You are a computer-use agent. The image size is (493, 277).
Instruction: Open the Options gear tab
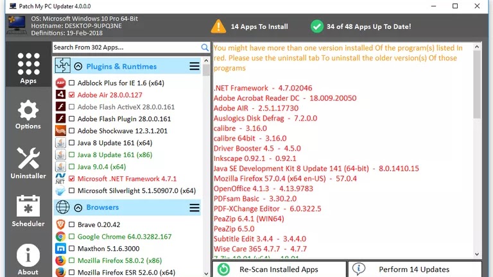click(28, 115)
